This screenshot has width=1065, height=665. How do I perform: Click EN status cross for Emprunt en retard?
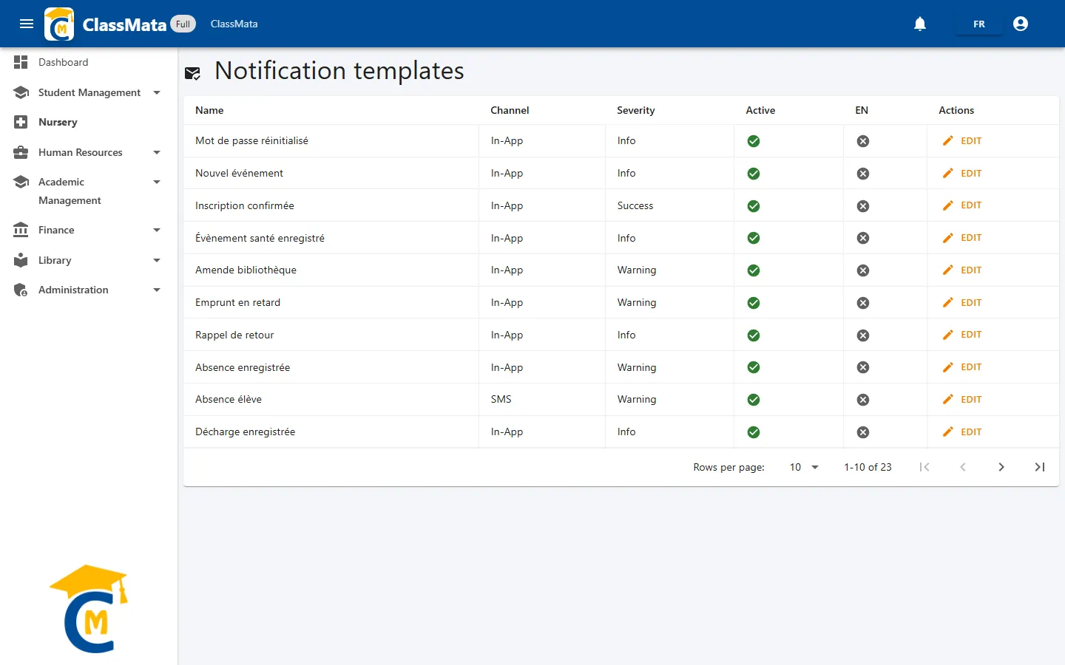(863, 303)
